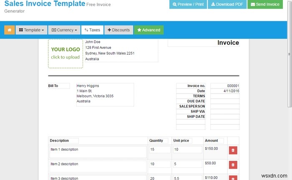Edit the Quantity column header
Image resolution: width=292 pixels, height=180 pixels.
pyautogui.click(x=159, y=141)
